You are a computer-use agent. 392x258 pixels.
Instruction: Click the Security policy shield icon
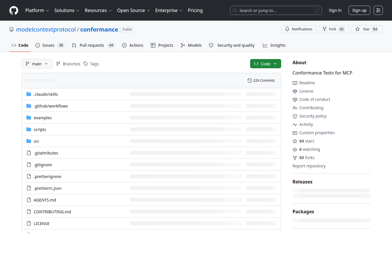295,116
